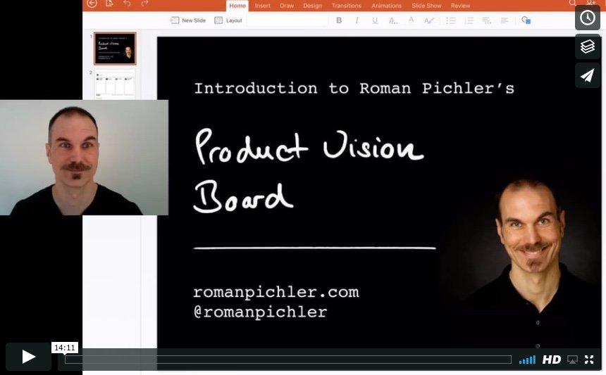Open the Design tab
The height and width of the screenshot is (375, 606).
pyautogui.click(x=312, y=6)
